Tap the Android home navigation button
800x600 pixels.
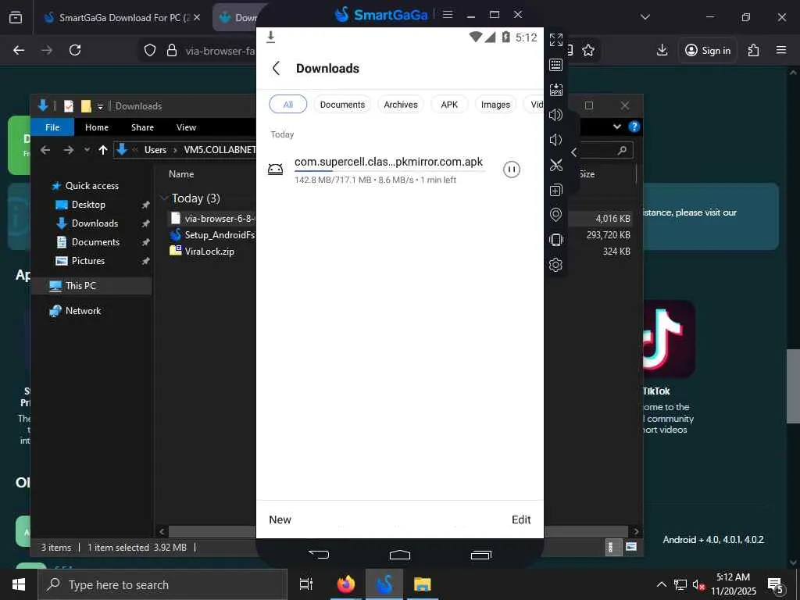pos(399,555)
